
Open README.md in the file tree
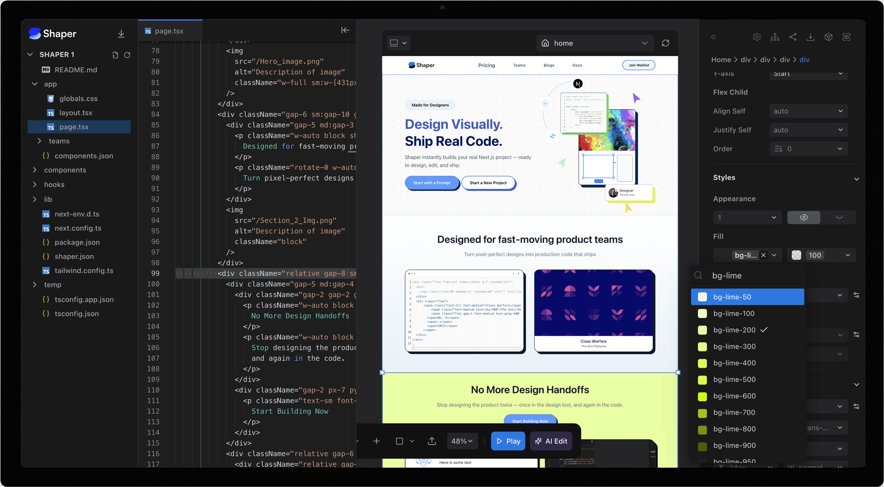tap(76, 69)
